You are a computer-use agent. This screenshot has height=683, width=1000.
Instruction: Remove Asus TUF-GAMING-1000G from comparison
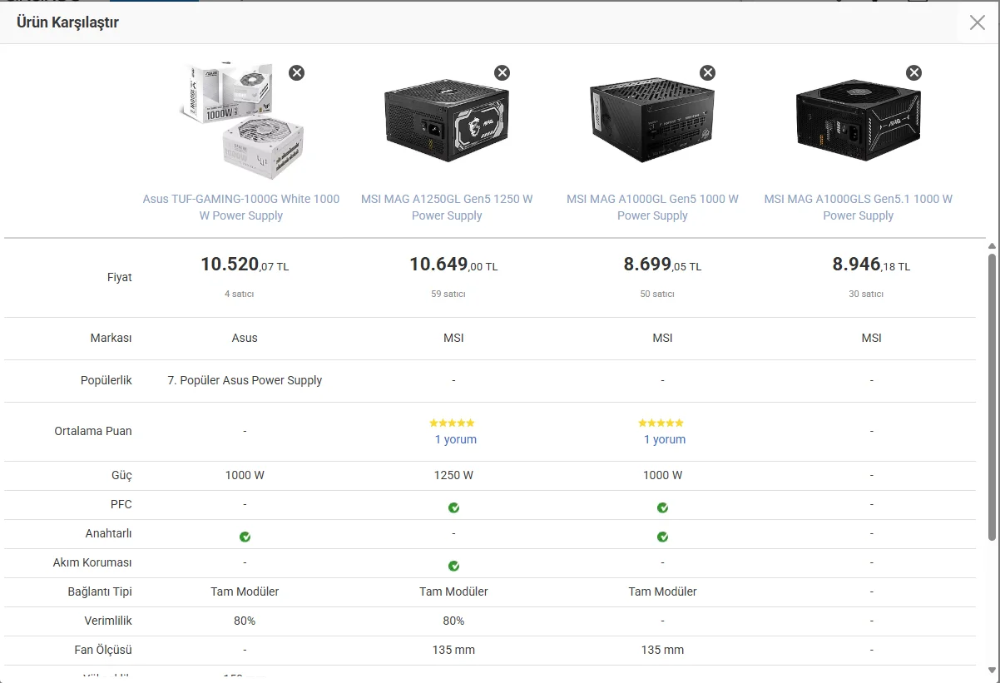point(296,72)
